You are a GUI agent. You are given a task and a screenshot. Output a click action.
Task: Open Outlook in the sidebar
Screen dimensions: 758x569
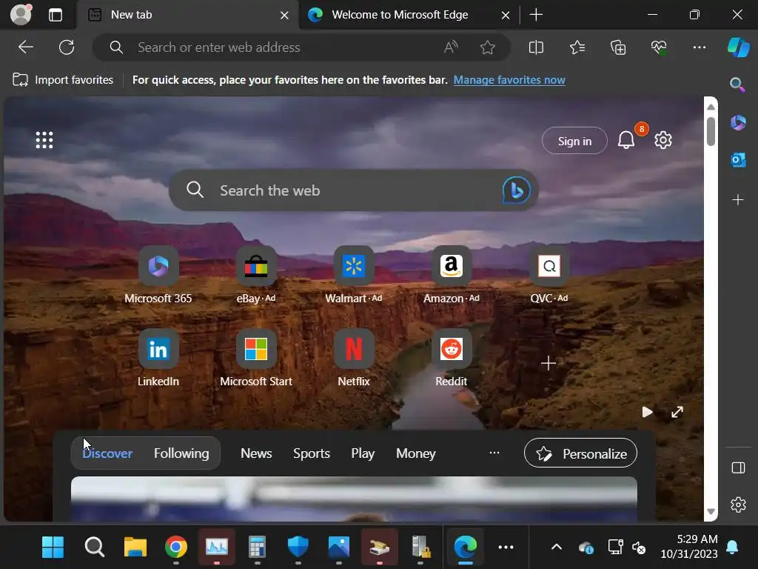tap(738, 160)
